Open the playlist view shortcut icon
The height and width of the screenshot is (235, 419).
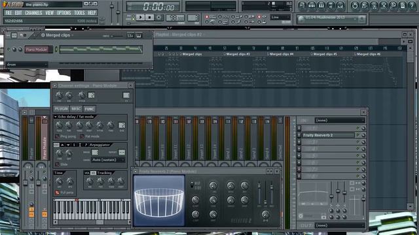[x=302, y=6]
